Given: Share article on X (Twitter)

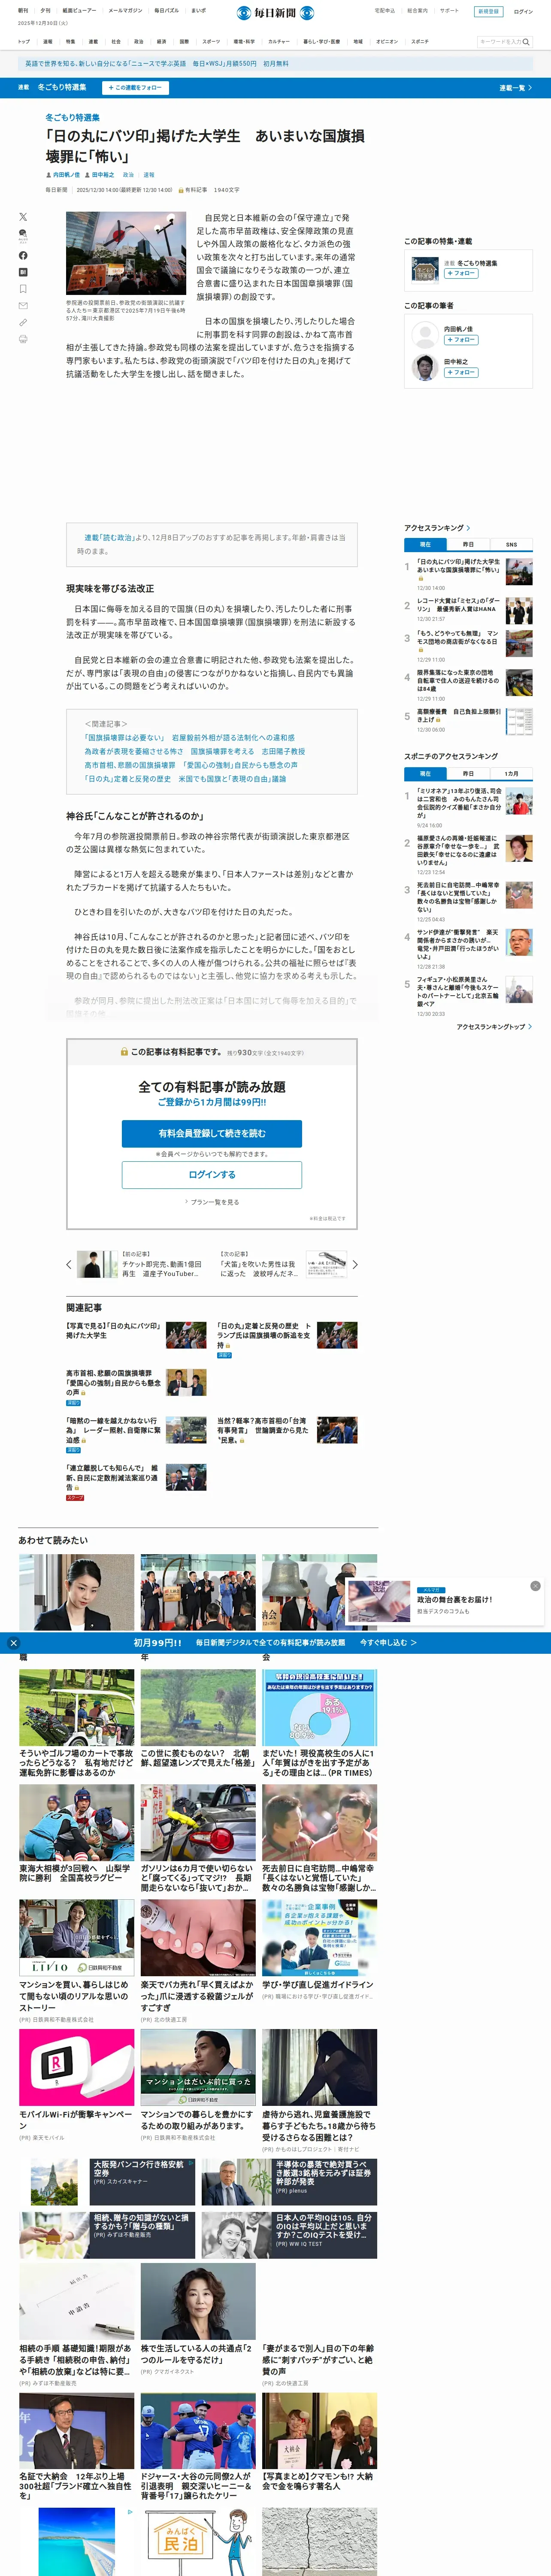Looking at the screenshot, I should tap(23, 217).
